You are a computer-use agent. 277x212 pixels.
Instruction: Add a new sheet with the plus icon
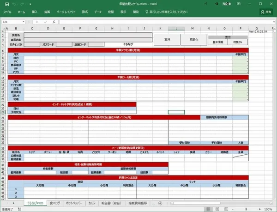[x=160, y=203]
